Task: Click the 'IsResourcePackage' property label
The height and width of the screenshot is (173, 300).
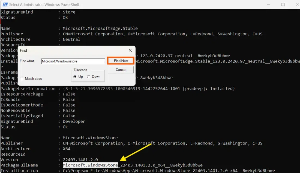Action: tap(22, 94)
